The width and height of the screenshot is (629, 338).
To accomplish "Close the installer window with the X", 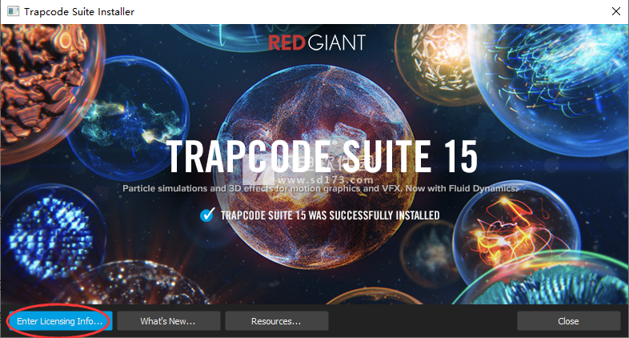I will pos(615,12).
